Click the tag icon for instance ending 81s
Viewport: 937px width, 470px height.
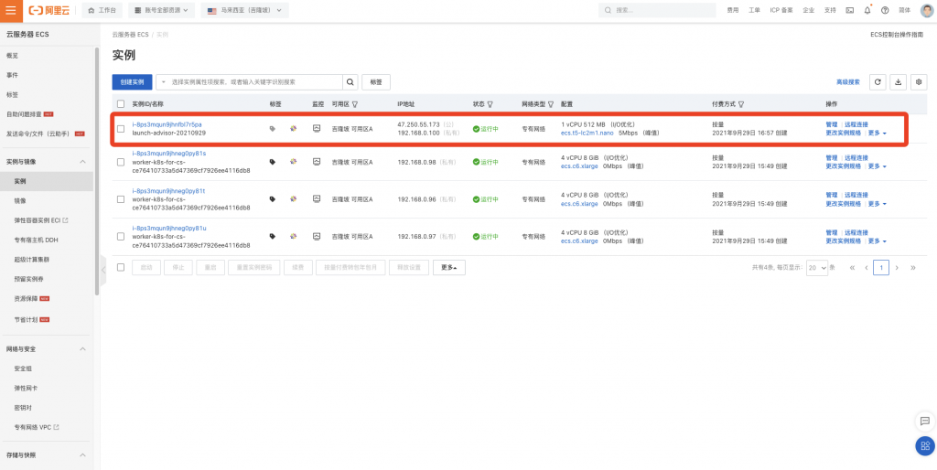tap(273, 162)
